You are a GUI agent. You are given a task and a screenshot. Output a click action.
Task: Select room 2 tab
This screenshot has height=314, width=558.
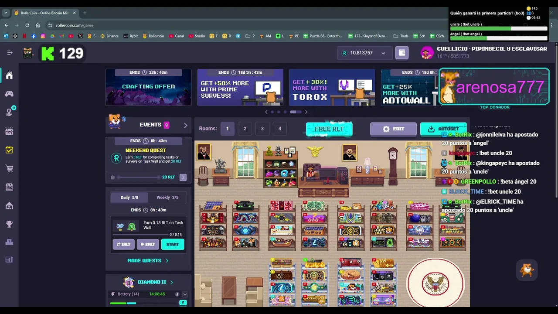coord(245,129)
